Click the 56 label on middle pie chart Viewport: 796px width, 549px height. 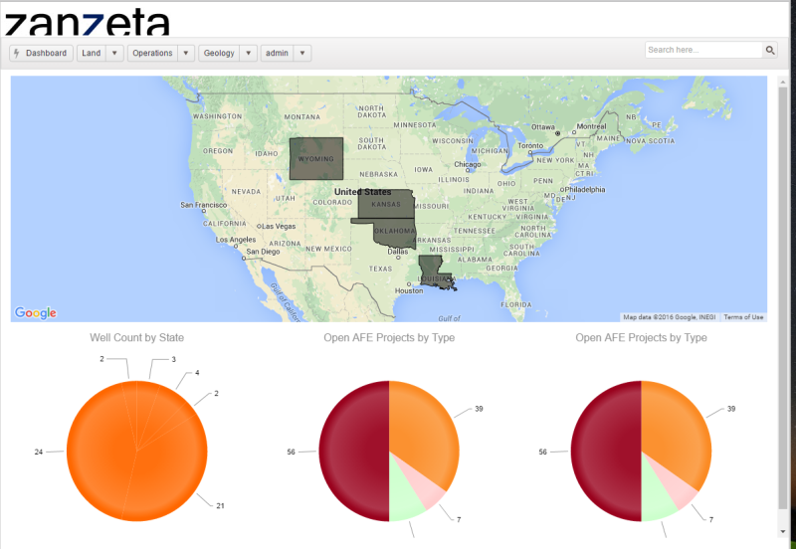(x=291, y=452)
